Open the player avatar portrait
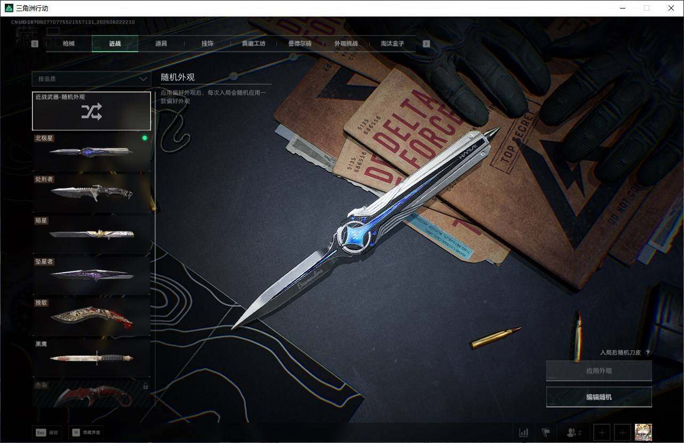Image resolution: width=684 pixels, height=443 pixels. click(x=643, y=432)
